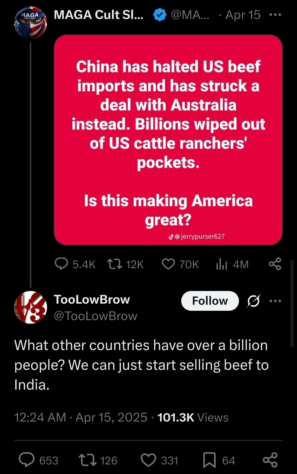Bookmark the post with 64 bookmarks
297x474 pixels.
coord(209,460)
